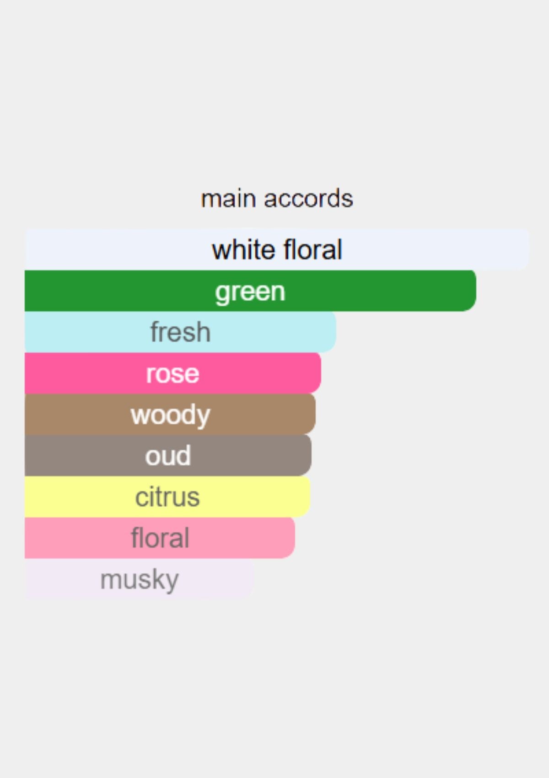Select the "oud" text label
This screenshot has height=778, width=549.
click(x=168, y=456)
